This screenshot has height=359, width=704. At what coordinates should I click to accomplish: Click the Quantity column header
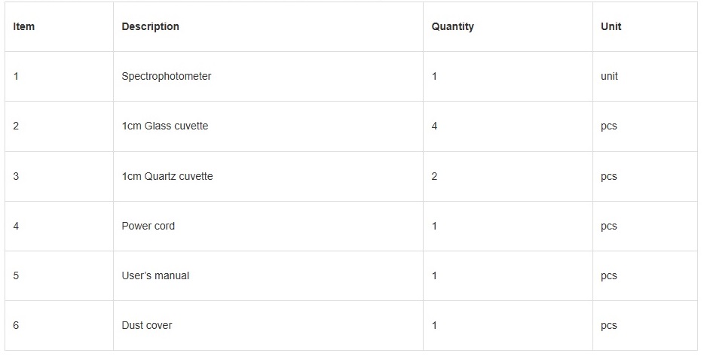click(x=452, y=26)
